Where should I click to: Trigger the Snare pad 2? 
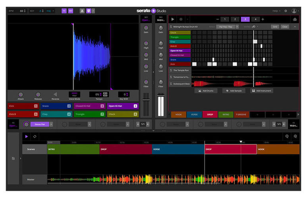(56, 106)
